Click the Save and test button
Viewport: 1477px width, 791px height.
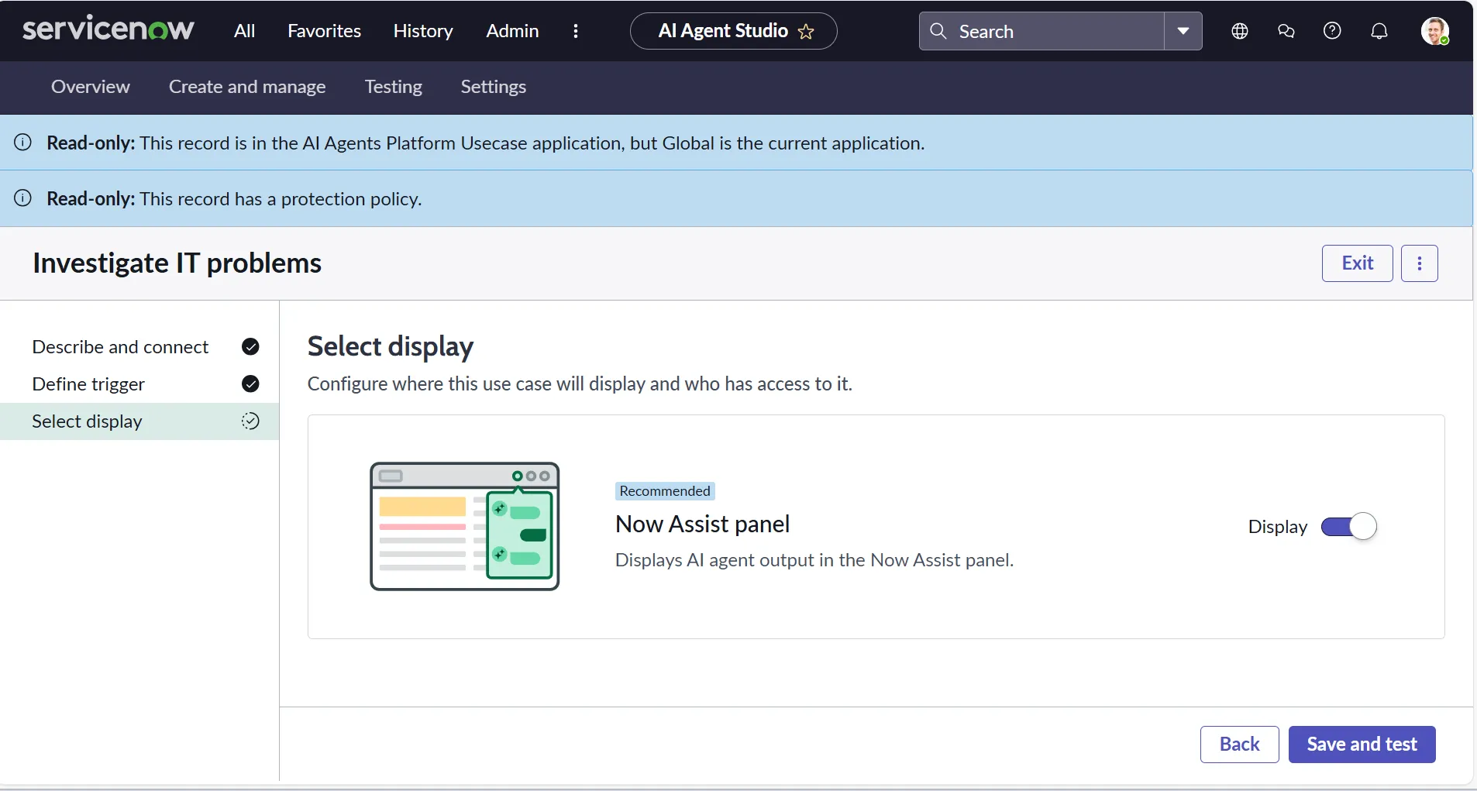1362,744
